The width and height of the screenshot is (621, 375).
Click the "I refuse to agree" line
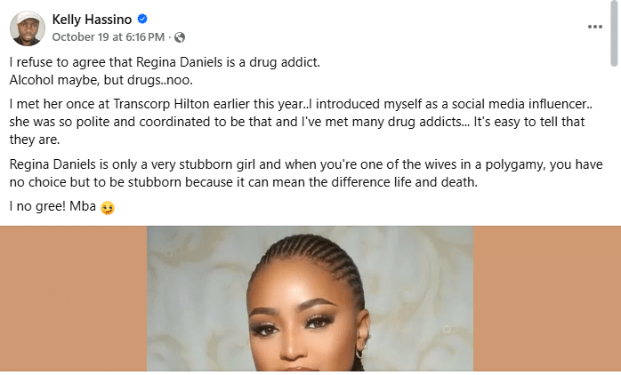click(x=164, y=63)
